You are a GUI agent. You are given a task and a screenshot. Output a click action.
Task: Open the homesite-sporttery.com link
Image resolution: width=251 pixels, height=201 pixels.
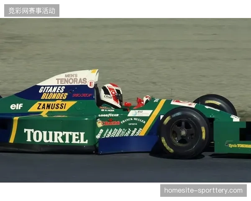[x=203, y=191]
